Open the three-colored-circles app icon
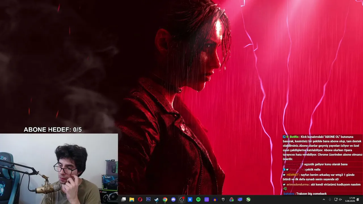The height and width of the screenshot is (204, 363). pos(232,199)
